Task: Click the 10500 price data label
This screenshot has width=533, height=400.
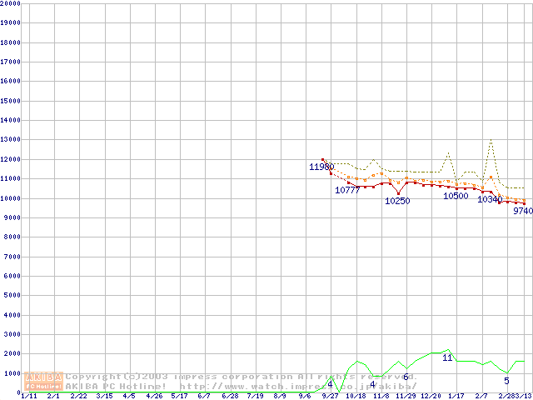Action: coord(456,196)
